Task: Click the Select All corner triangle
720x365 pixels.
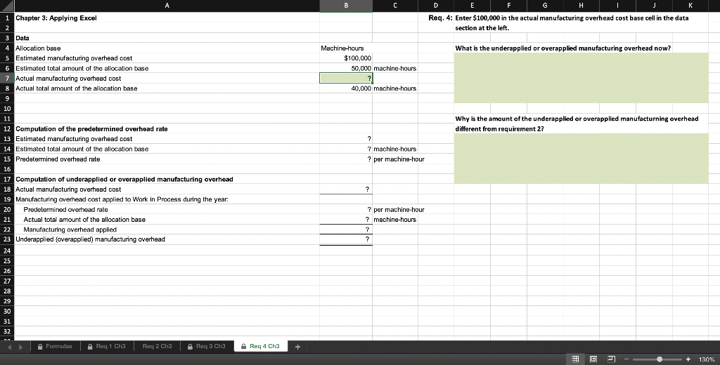Action: click(x=7, y=6)
